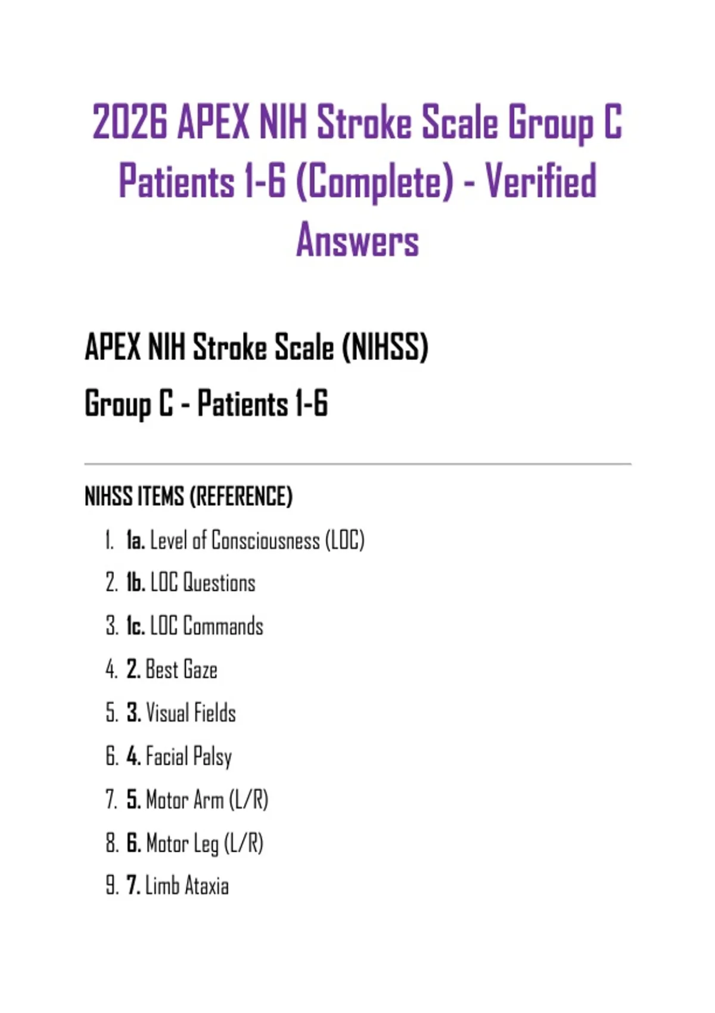Click the '(Complete)' text in title
This screenshot has height=1013, width=715.
coord(375,182)
